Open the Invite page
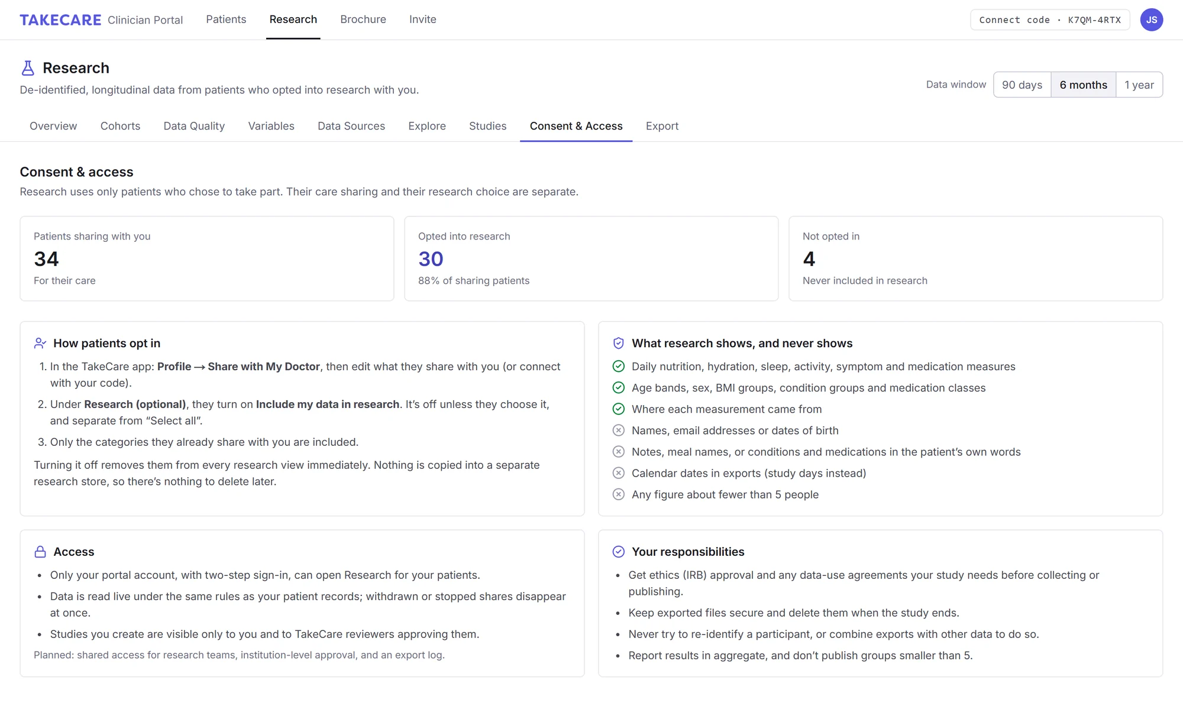Image resolution: width=1183 pixels, height=706 pixels. click(x=423, y=20)
